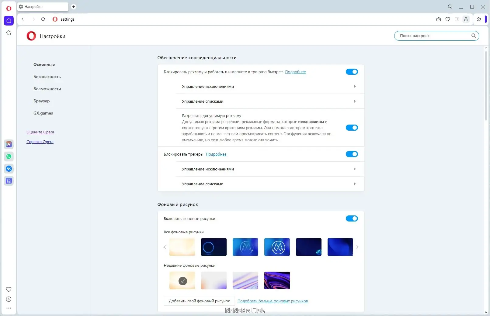Toggle 'Включить фоновые рисунки' switch

(352, 218)
